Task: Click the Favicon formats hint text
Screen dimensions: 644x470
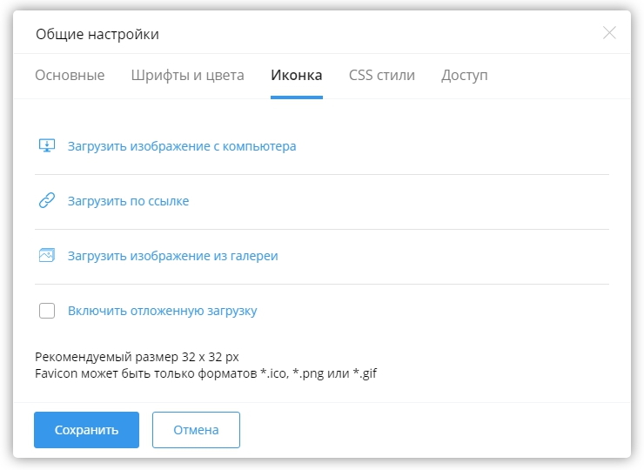Action: click(205, 373)
